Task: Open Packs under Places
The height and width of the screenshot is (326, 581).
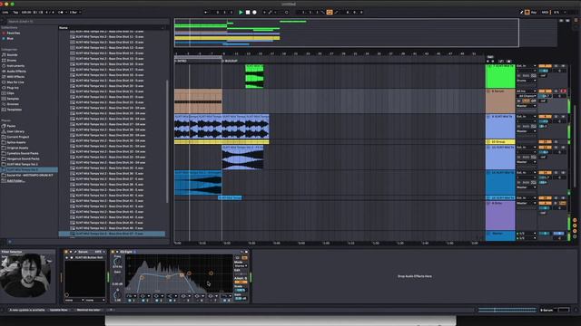Action: point(11,126)
